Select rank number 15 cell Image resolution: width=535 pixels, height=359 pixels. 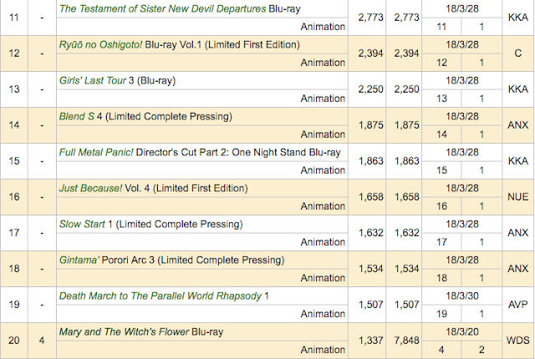pyautogui.click(x=14, y=161)
